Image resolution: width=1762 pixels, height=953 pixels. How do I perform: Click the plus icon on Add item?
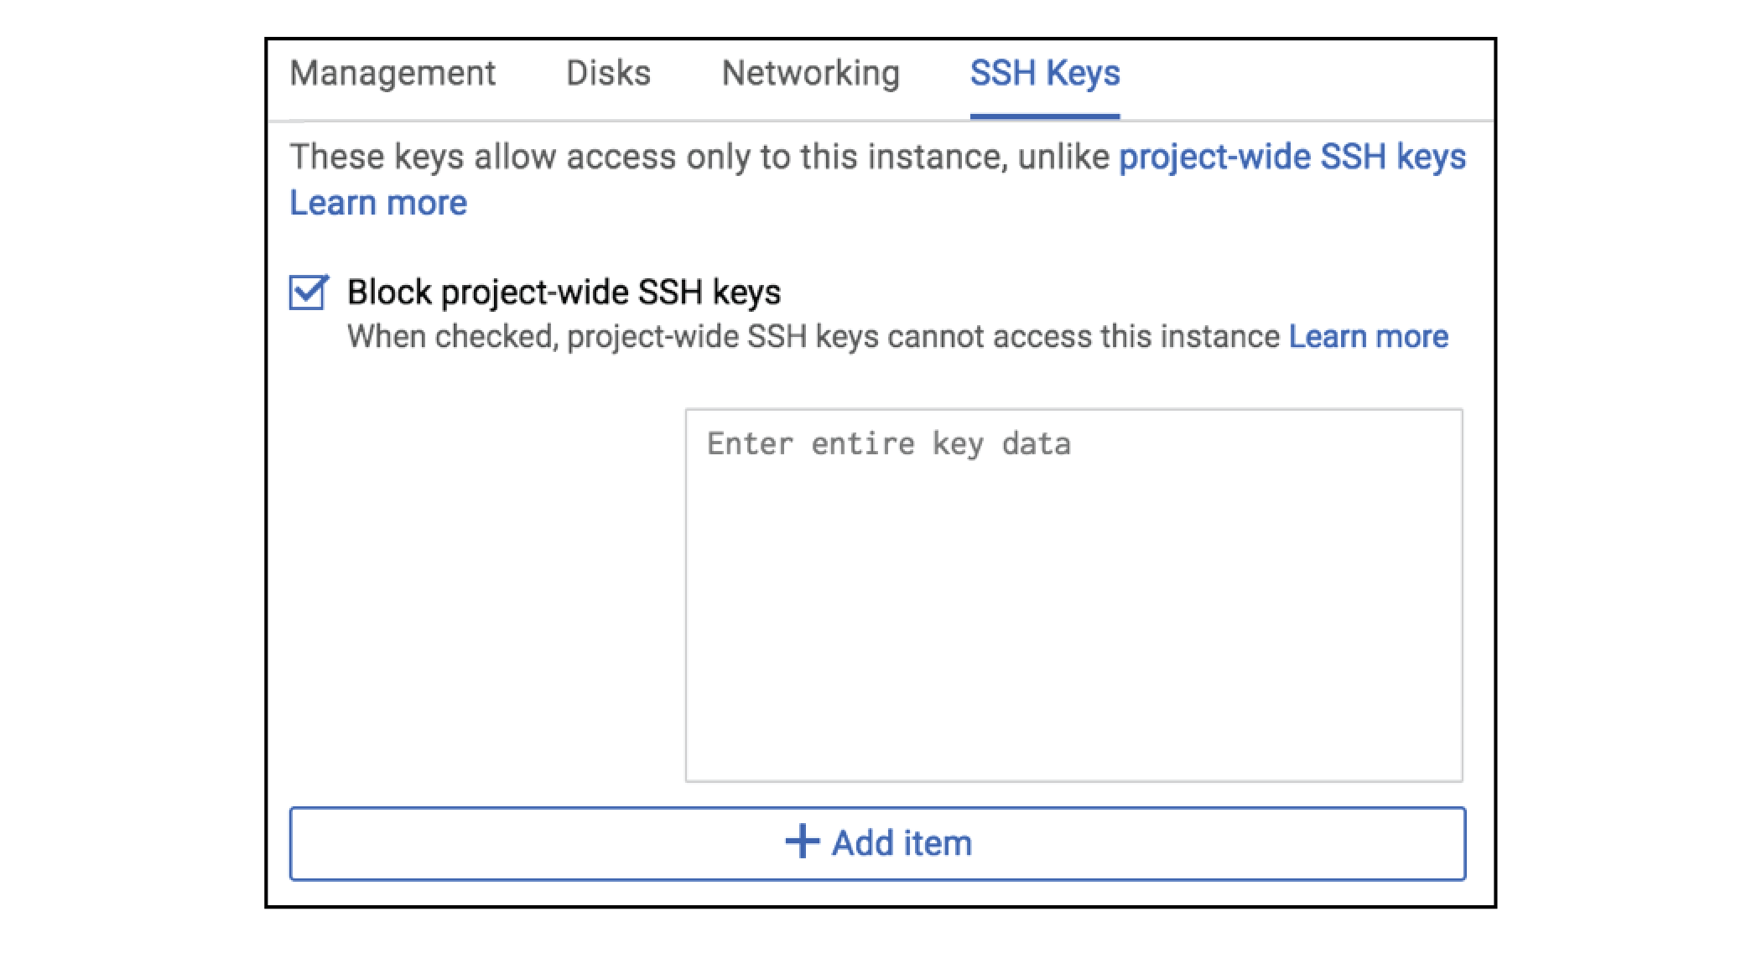[802, 842]
